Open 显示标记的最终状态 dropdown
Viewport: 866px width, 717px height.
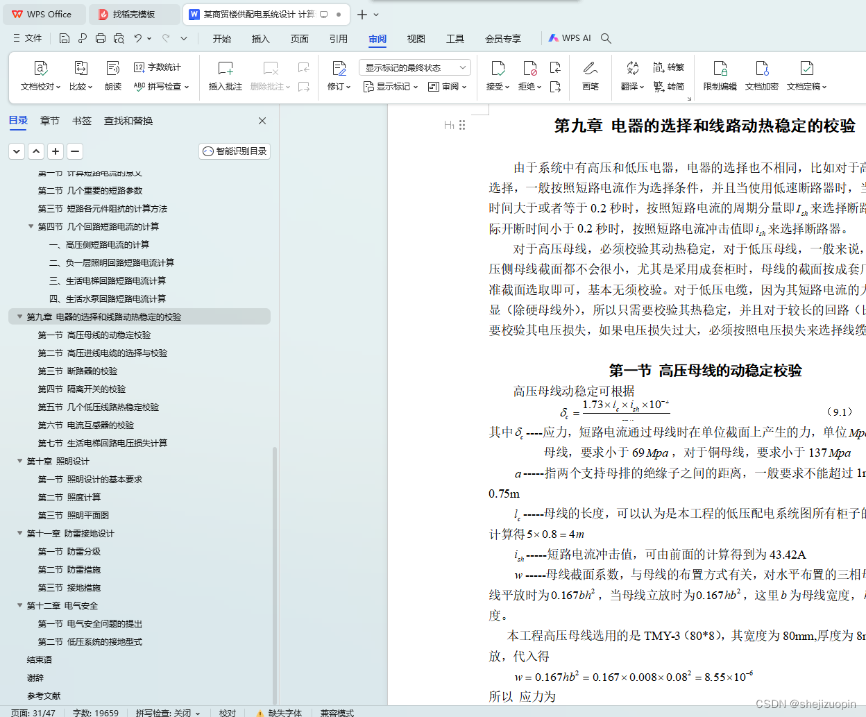(415, 67)
